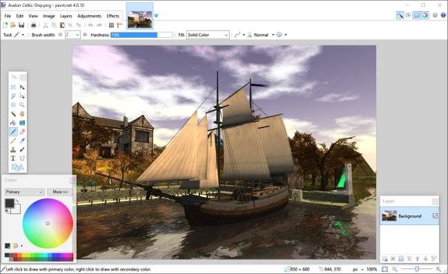
Task: Open the Image menu
Action: (49, 16)
